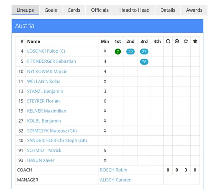Screen dimensions: 209x189
Task: Open the Cards tab
Action: click(x=74, y=10)
